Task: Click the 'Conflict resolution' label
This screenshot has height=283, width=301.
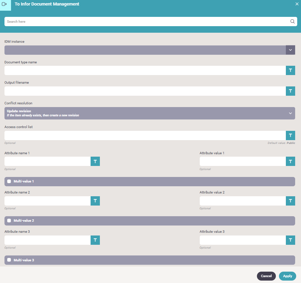Action: (19, 103)
